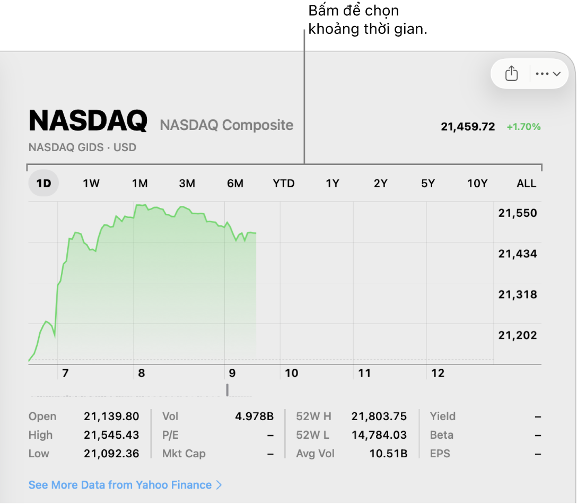Click the volume bar timeline marker
577x504 pixels.
[228, 390]
